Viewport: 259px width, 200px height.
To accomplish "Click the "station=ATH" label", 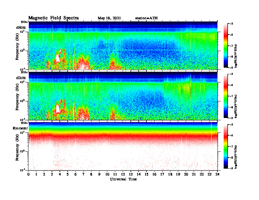I will pos(147,18).
